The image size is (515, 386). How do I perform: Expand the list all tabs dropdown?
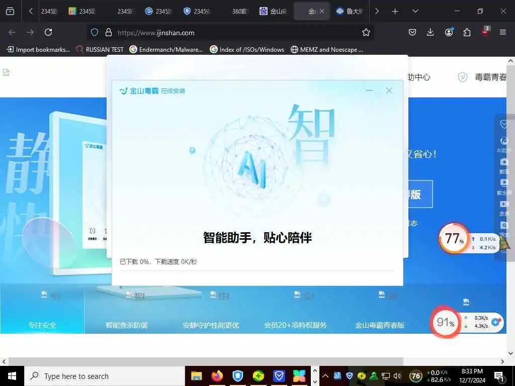(x=415, y=11)
